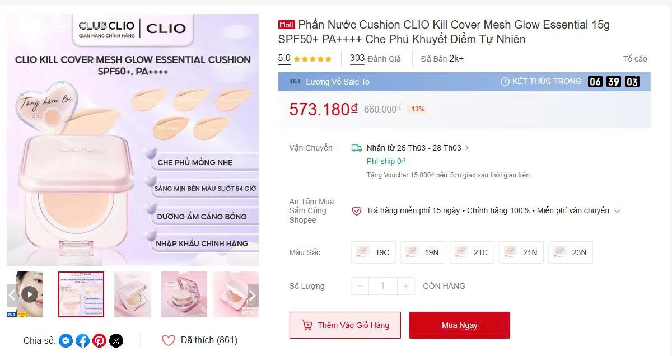Click the clock icon next to KẾT THÚC TRONG
This screenshot has height=356, width=672.
(506, 81)
